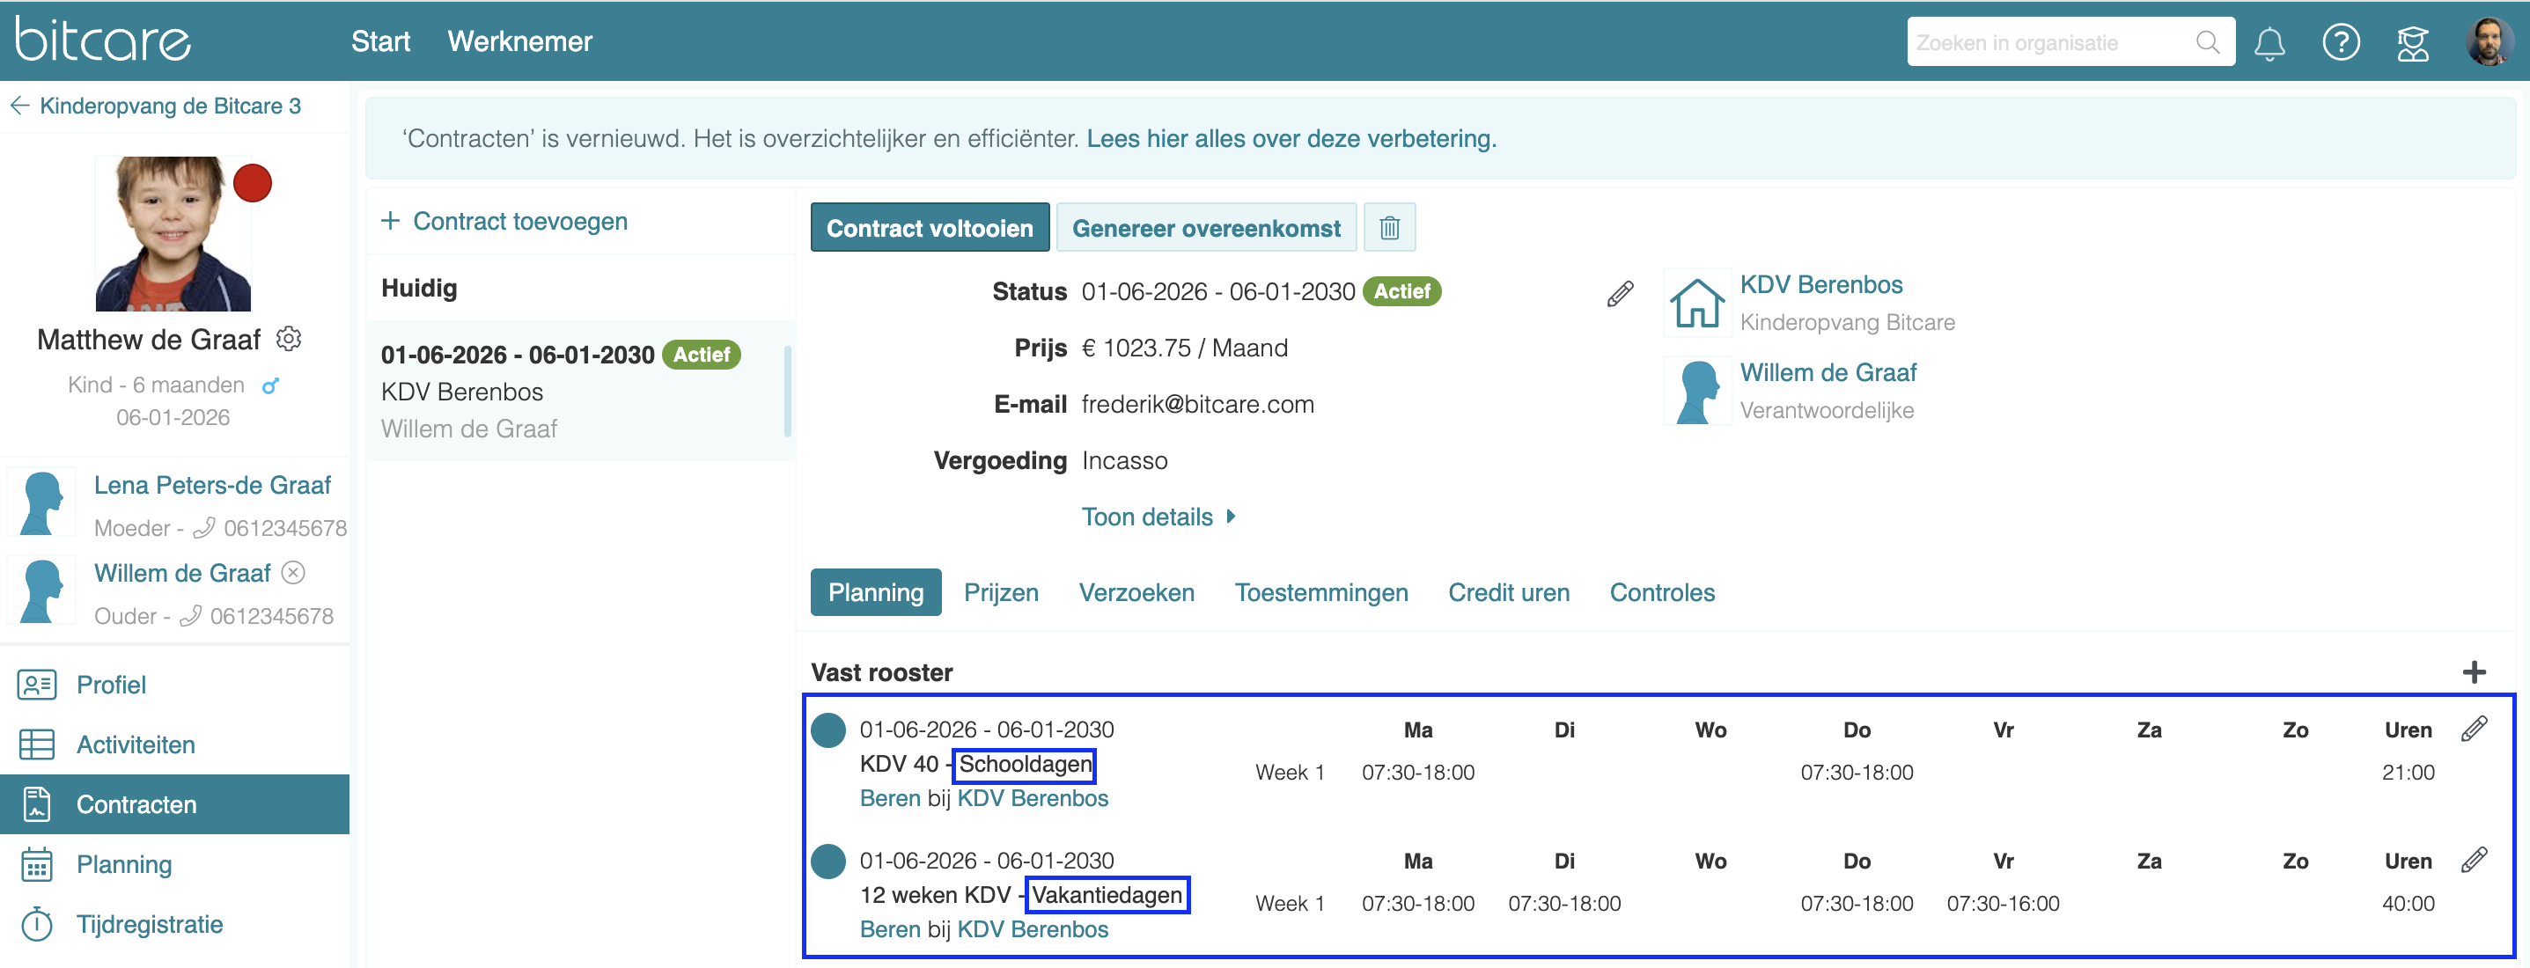Edit the KDV 40 Schooldagen schedule
Screen dimensions: 2530x968
(x=2474, y=729)
